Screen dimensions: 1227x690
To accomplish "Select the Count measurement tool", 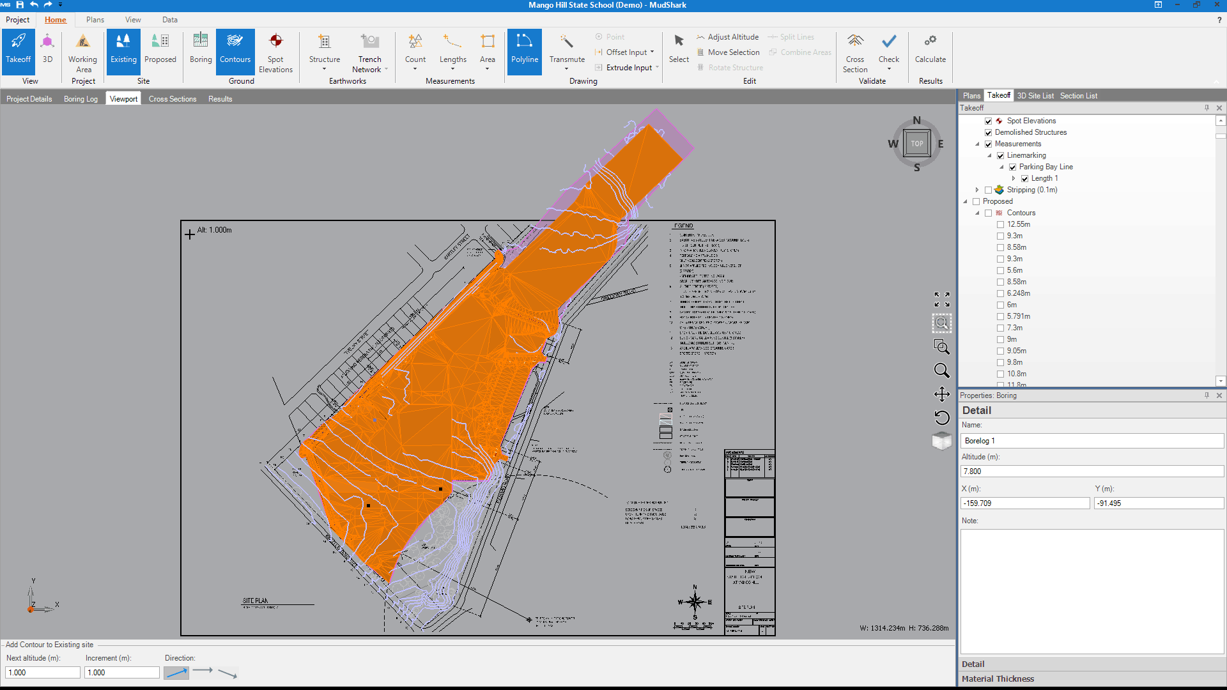I will (x=415, y=51).
